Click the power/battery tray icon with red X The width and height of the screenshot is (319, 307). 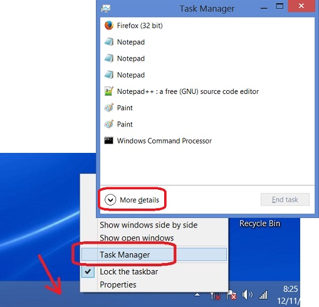(216, 295)
